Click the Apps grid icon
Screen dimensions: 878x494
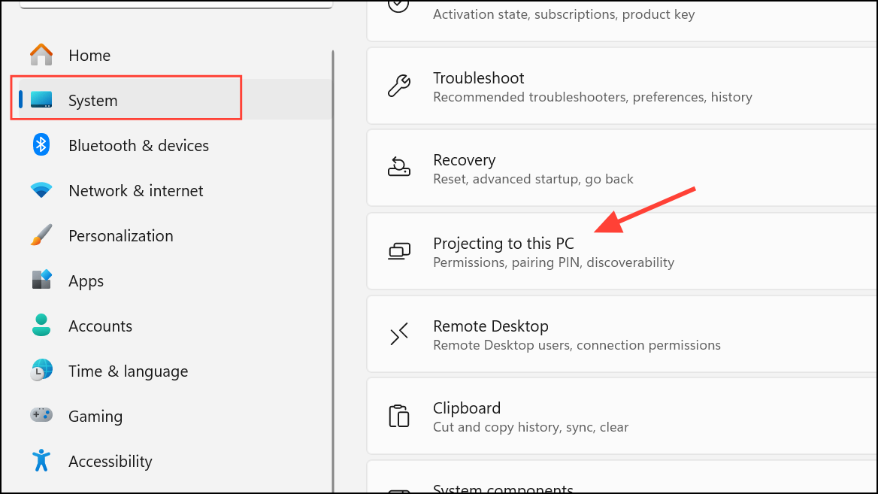tap(41, 280)
